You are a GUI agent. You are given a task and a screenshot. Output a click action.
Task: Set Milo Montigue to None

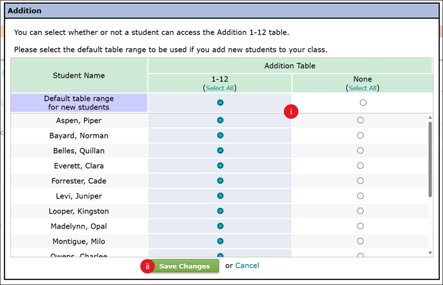(360, 241)
